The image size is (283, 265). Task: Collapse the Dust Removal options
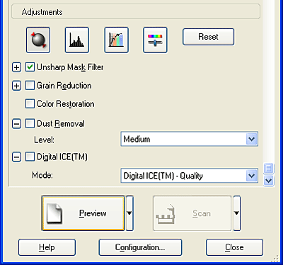click(x=16, y=123)
